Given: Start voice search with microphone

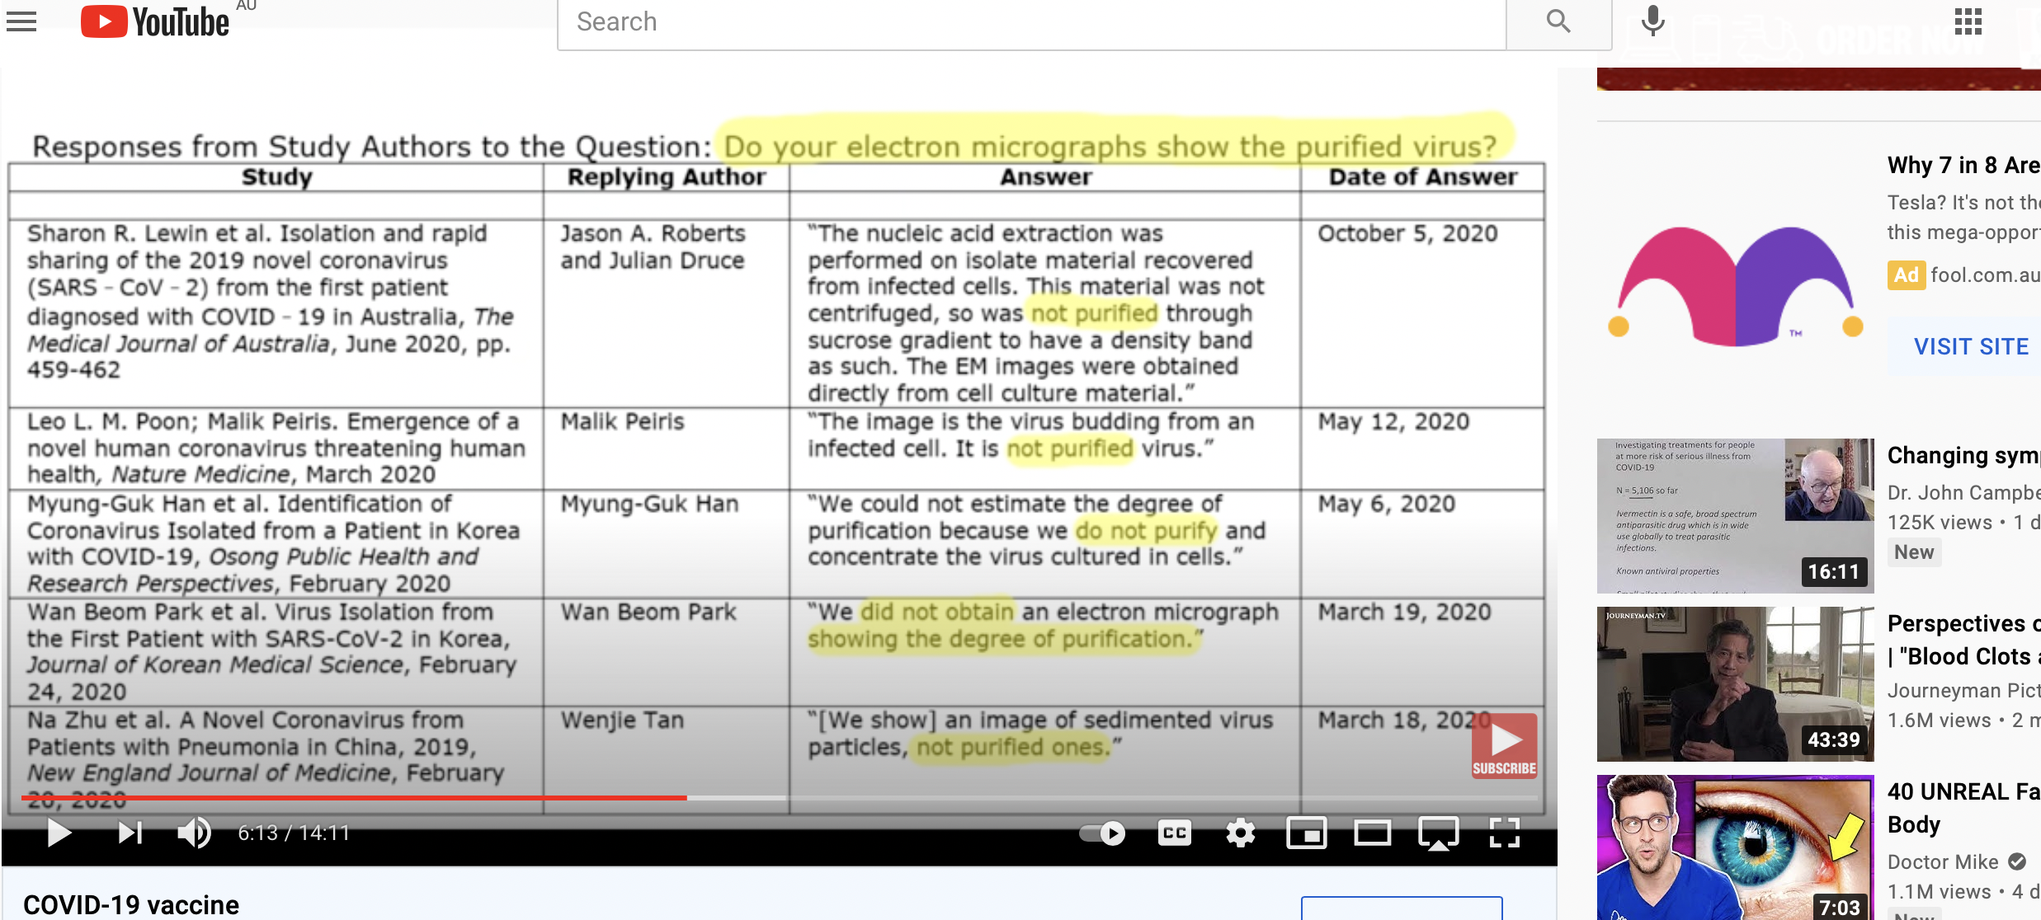Looking at the screenshot, I should point(1652,21).
